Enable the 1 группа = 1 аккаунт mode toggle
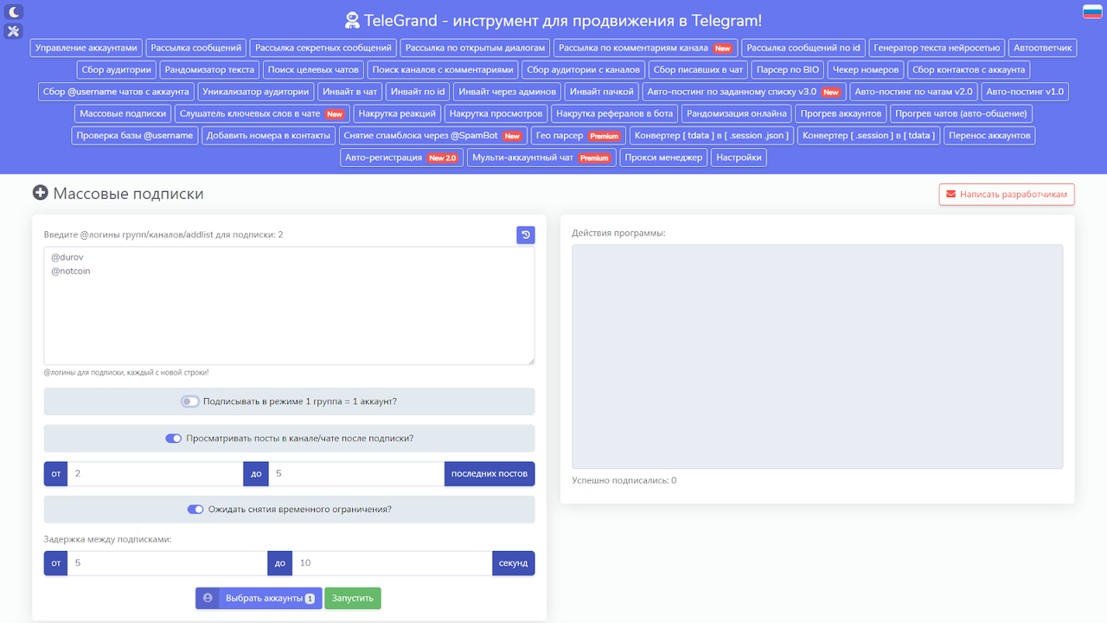 pyautogui.click(x=189, y=401)
